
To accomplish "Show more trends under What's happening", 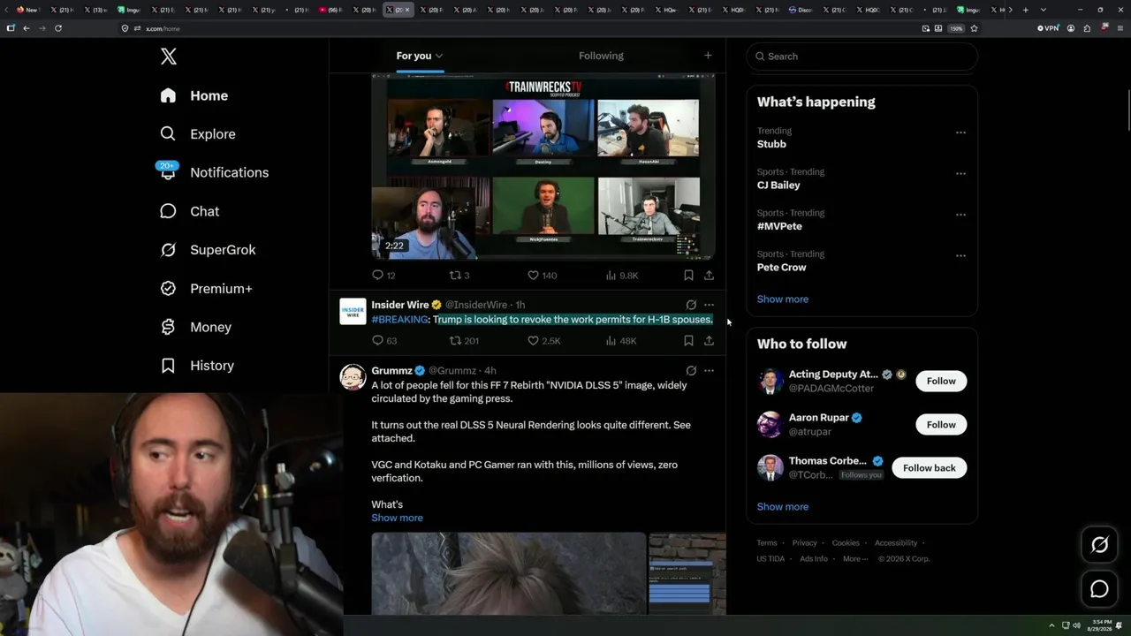I will pos(782,299).
